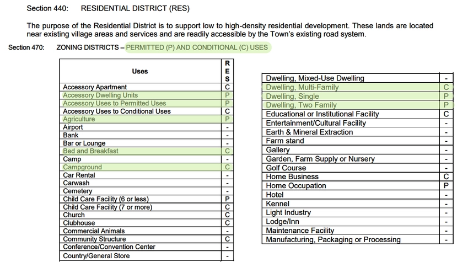Select the Light Industry row
The image size is (468, 262).
coord(288,212)
